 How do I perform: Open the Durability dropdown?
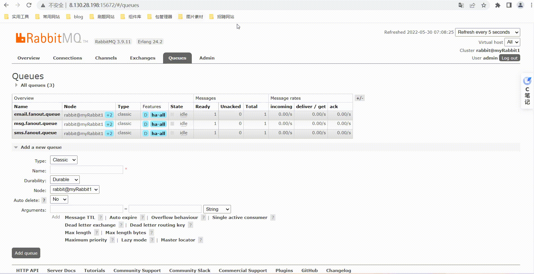pyautogui.click(x=65, y=180)
